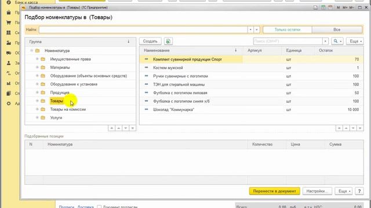Expand Оборудование (объекты основных средств) group

point(37,76)
